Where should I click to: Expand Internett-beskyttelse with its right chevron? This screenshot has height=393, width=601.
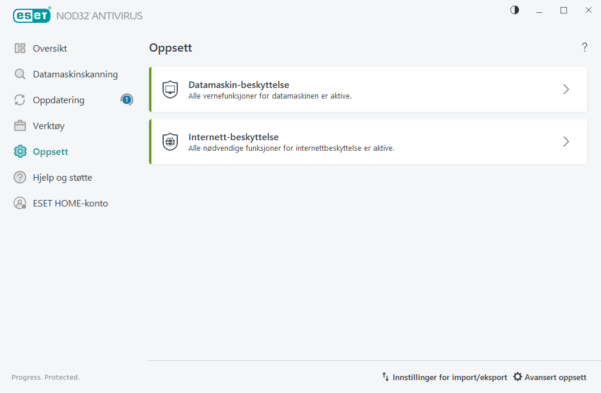pos(566,142)
